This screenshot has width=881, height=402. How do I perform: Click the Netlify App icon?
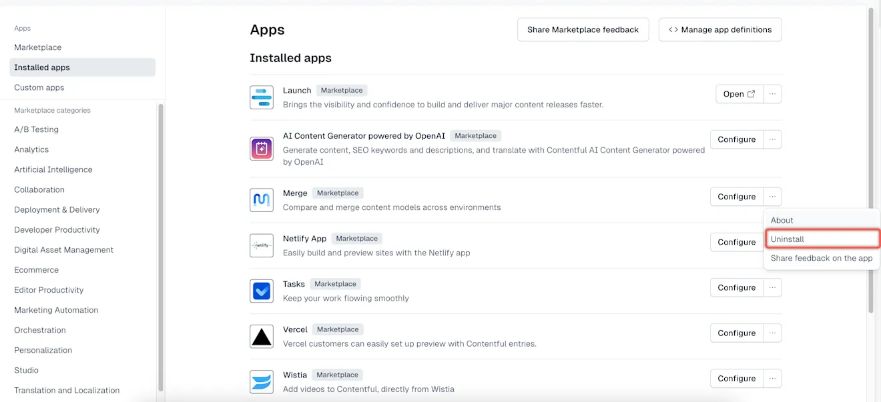tap(262, 245)
